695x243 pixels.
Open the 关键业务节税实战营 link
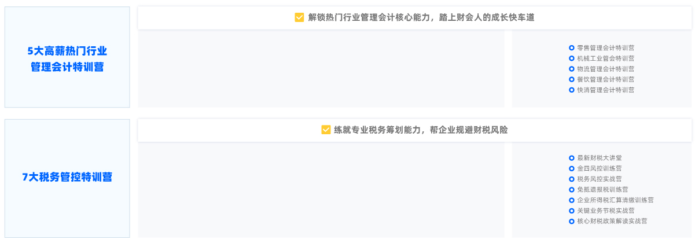pos(605,211)
